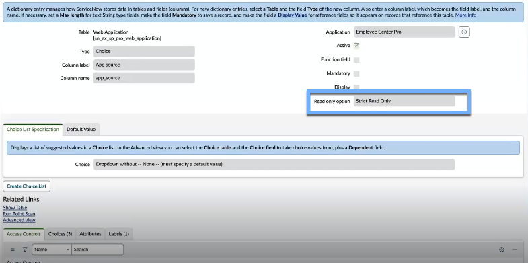Enable the Mandatory checkbox

(x=356, y=73)
